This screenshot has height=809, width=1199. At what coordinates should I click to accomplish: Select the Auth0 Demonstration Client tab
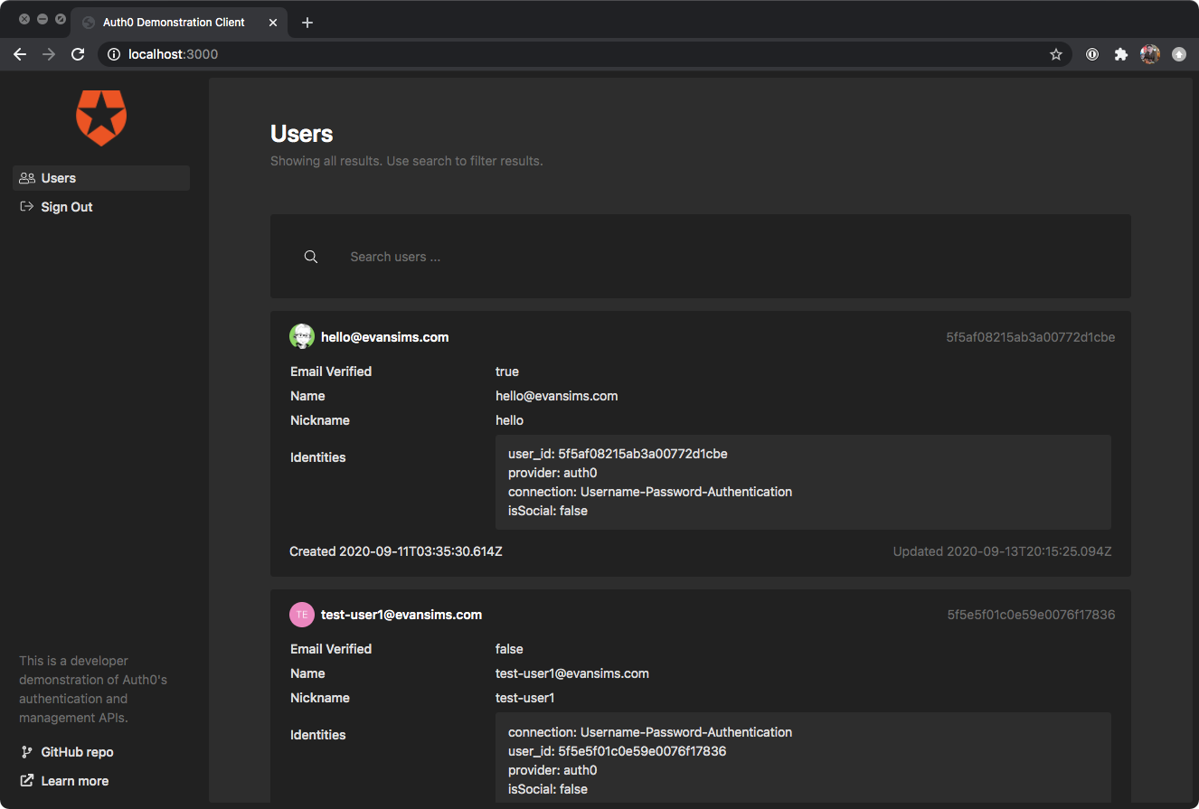pos(174,23)
